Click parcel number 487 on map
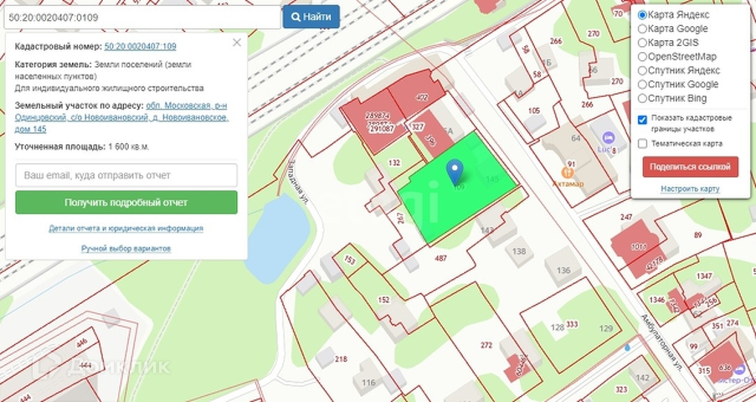 [x=440, y=258]
